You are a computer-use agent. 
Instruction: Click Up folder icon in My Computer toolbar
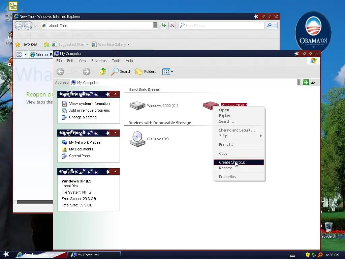(102, 71)
